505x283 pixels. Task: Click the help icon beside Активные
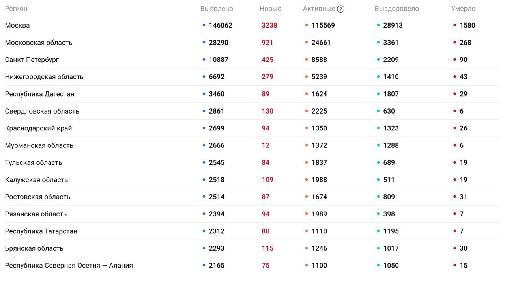click(x=341, y=9)
